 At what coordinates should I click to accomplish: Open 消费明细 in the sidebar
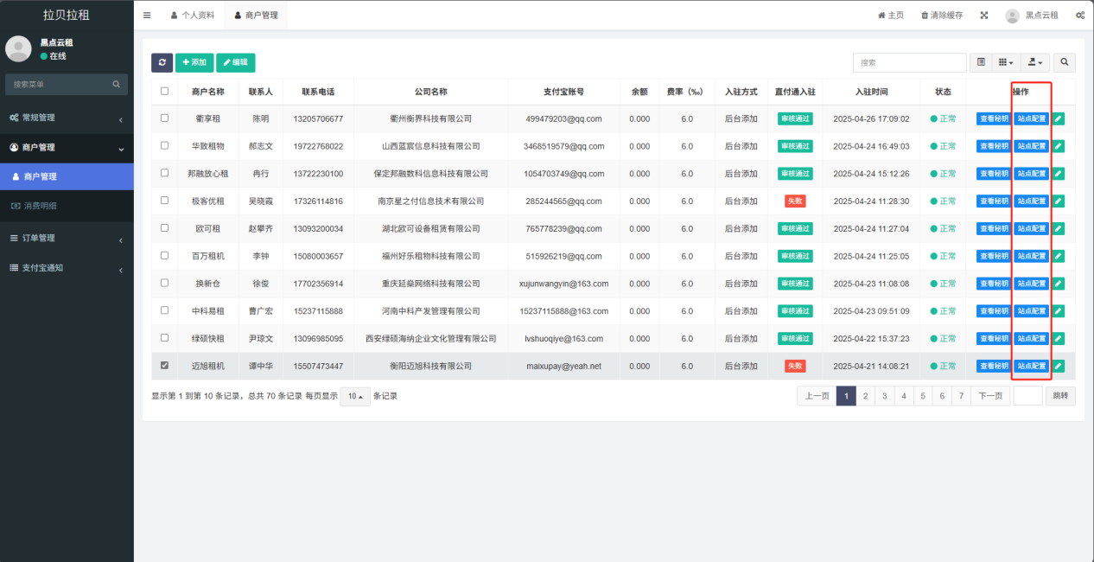[67, 206]
